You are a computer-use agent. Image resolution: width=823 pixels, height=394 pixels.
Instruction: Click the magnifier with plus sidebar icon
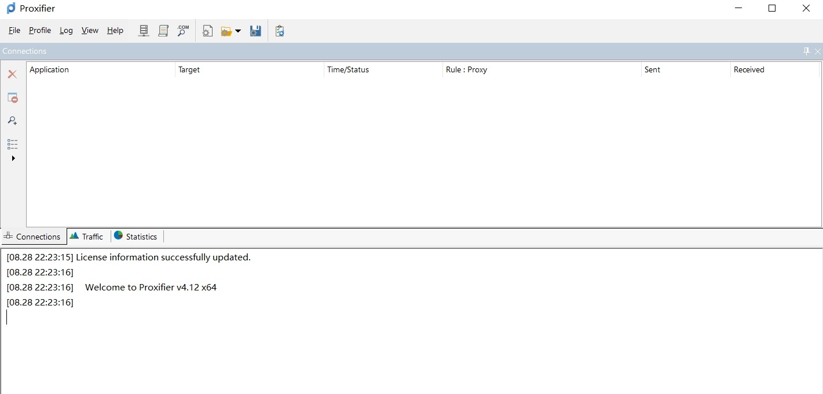[x=12, y=120]
